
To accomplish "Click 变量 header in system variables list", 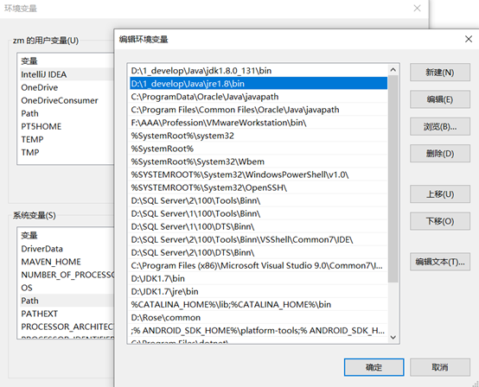I will [29, 235].
